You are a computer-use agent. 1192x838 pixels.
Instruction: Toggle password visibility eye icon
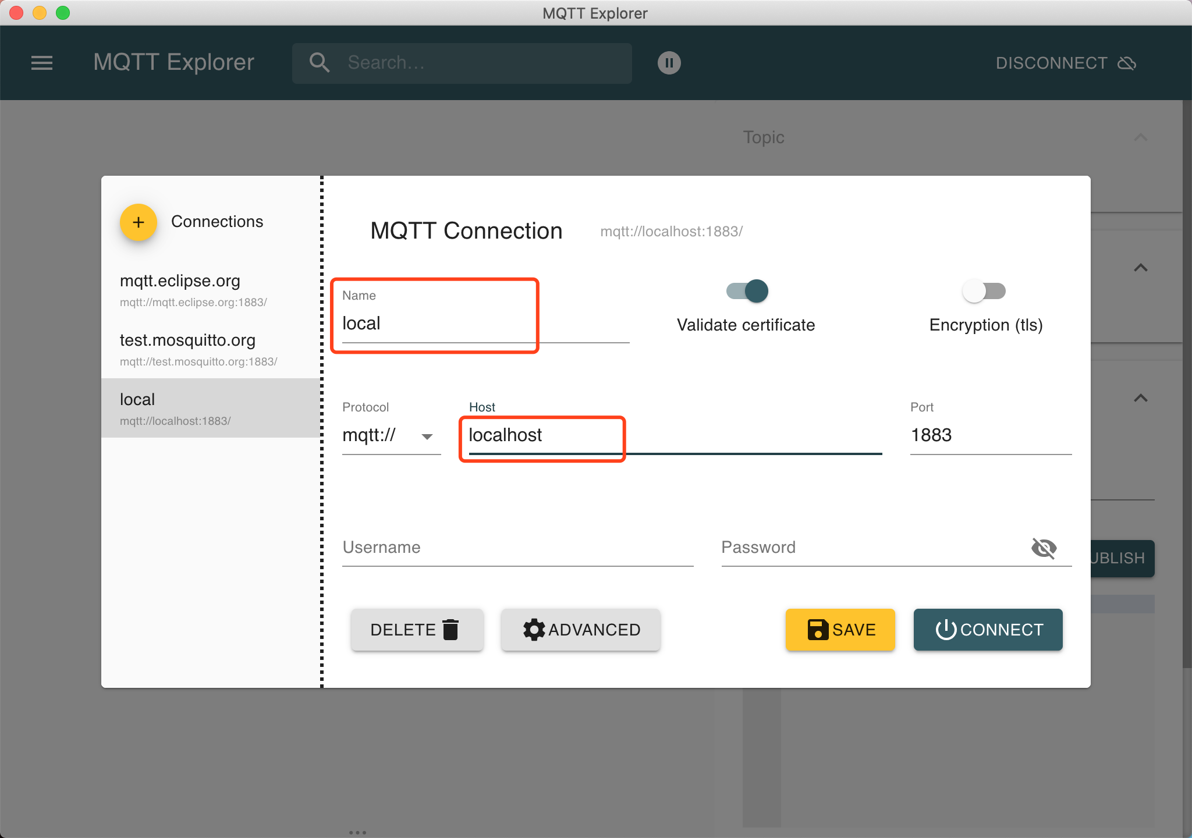click(x=1044, y=548)
